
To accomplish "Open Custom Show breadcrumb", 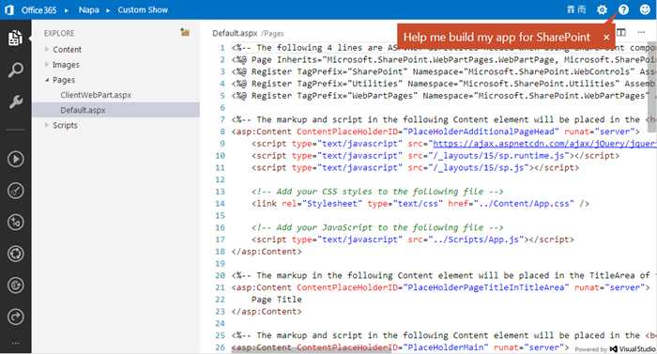I will (x=143, y=9).
